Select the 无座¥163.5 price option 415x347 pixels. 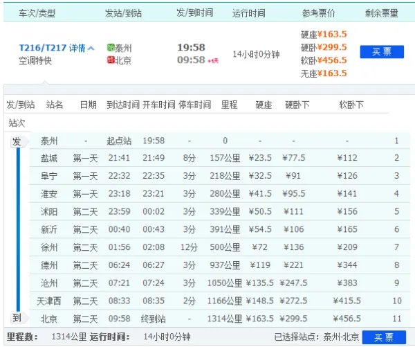point(324,73)
